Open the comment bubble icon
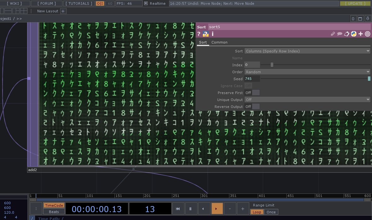 coord(340,34)
